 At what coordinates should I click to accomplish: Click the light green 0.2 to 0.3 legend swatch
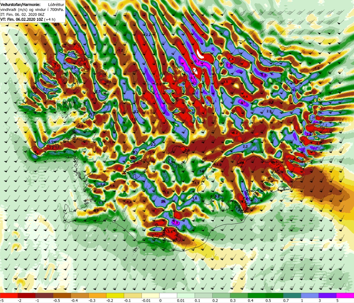coord(221,296)
